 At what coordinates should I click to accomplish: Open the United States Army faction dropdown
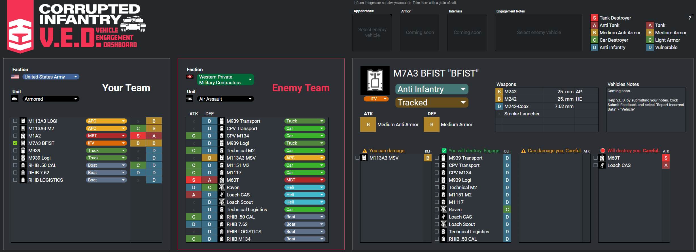pos(51,77)
